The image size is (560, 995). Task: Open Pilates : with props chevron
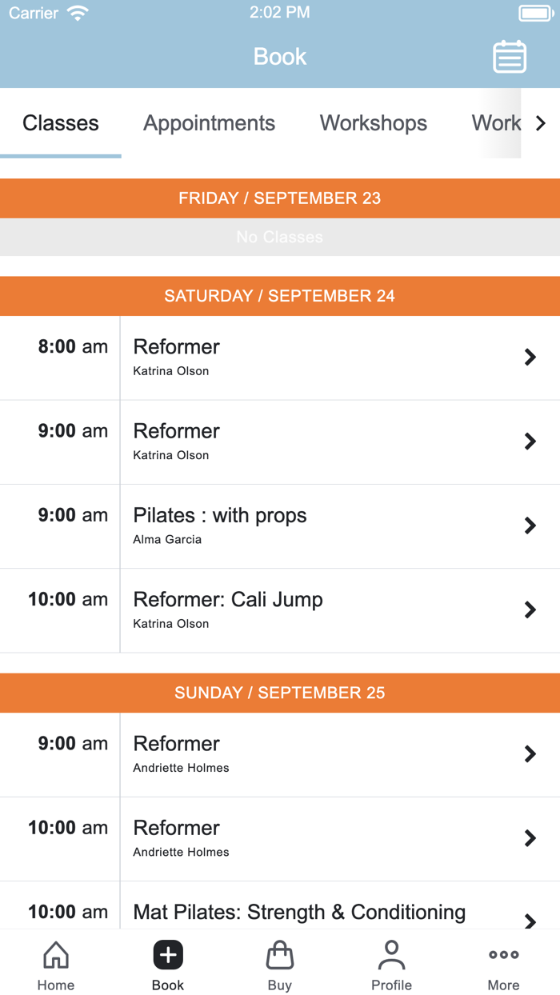coord(530,525)
